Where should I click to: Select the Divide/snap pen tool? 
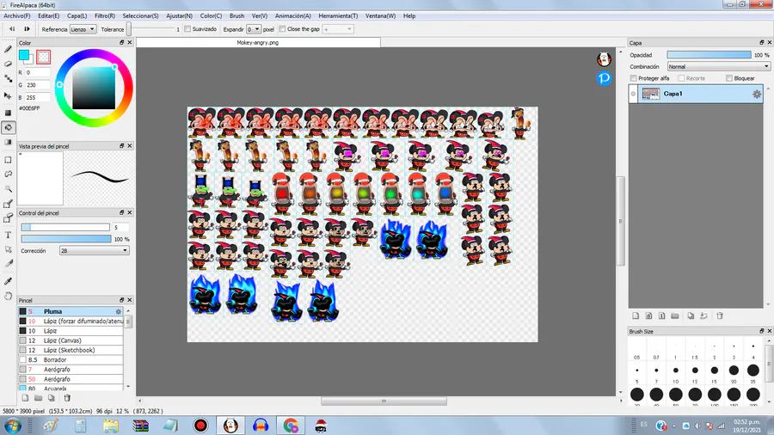coord(8,264)
